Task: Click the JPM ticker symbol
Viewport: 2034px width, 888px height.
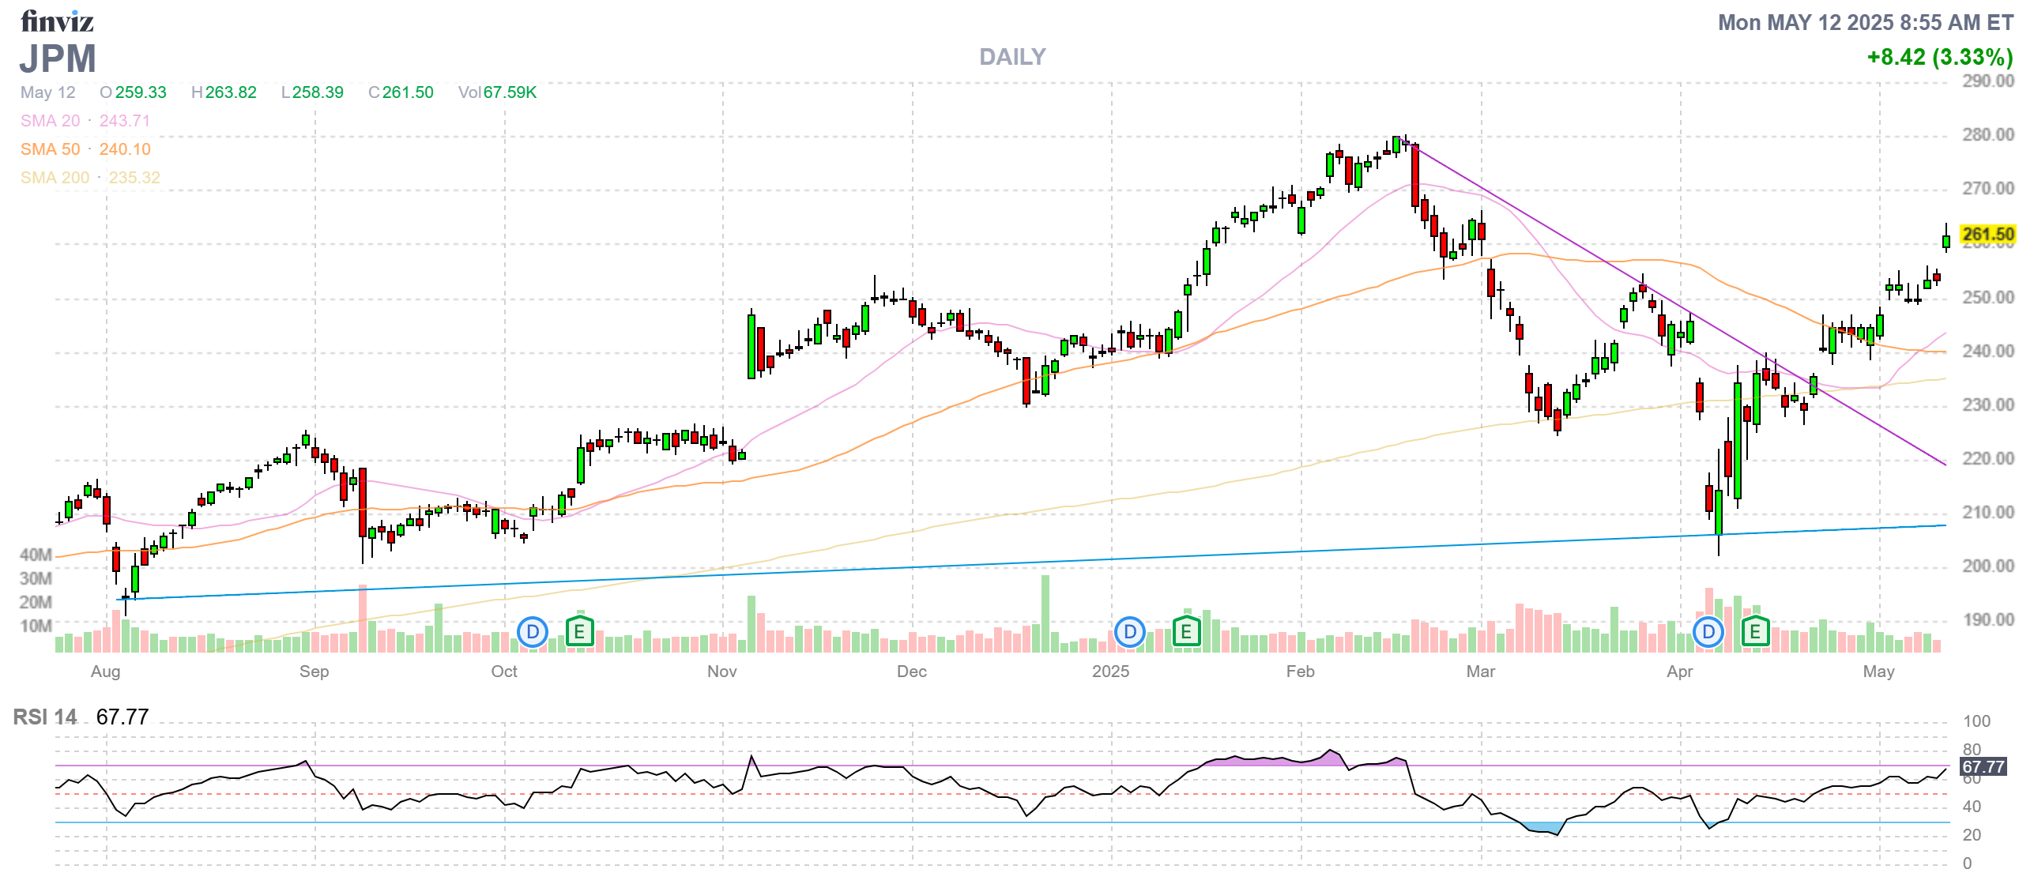Action: [x=58, y=59]
